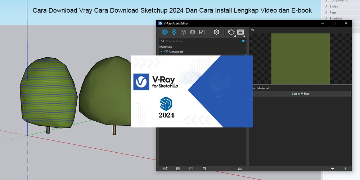The width and height of the screenshot is (360, 180).
Task: Open the Geometry category cube icon
Action: click(183, 32)
